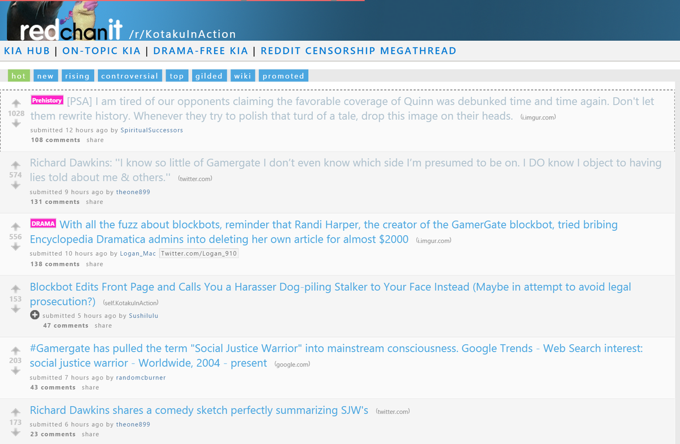The image size is (680, 444).
Task: Open the i.imgur.com domain on PSA post
Action: 538,117
